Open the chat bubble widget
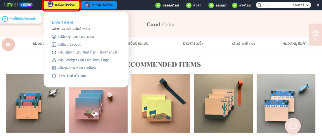The image size is (322, 136). pyautogui.click(x=293, y=126)
